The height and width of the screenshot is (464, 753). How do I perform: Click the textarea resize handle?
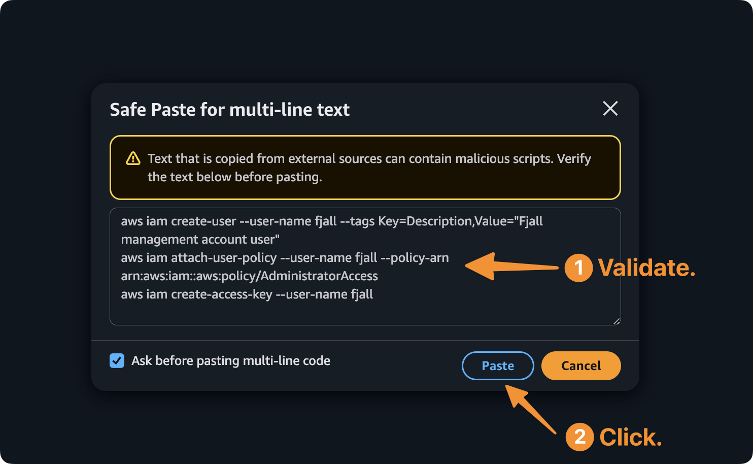point(616,321)
